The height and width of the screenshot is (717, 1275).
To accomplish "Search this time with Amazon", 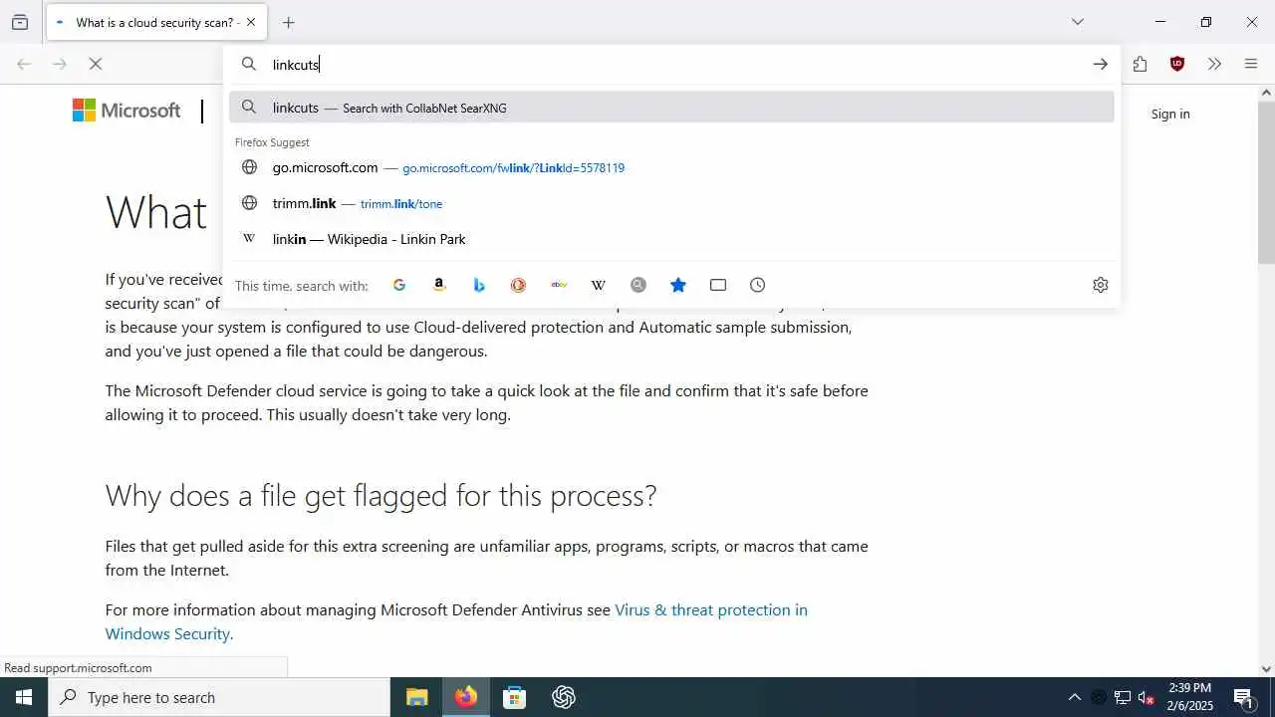I will 439,285.
